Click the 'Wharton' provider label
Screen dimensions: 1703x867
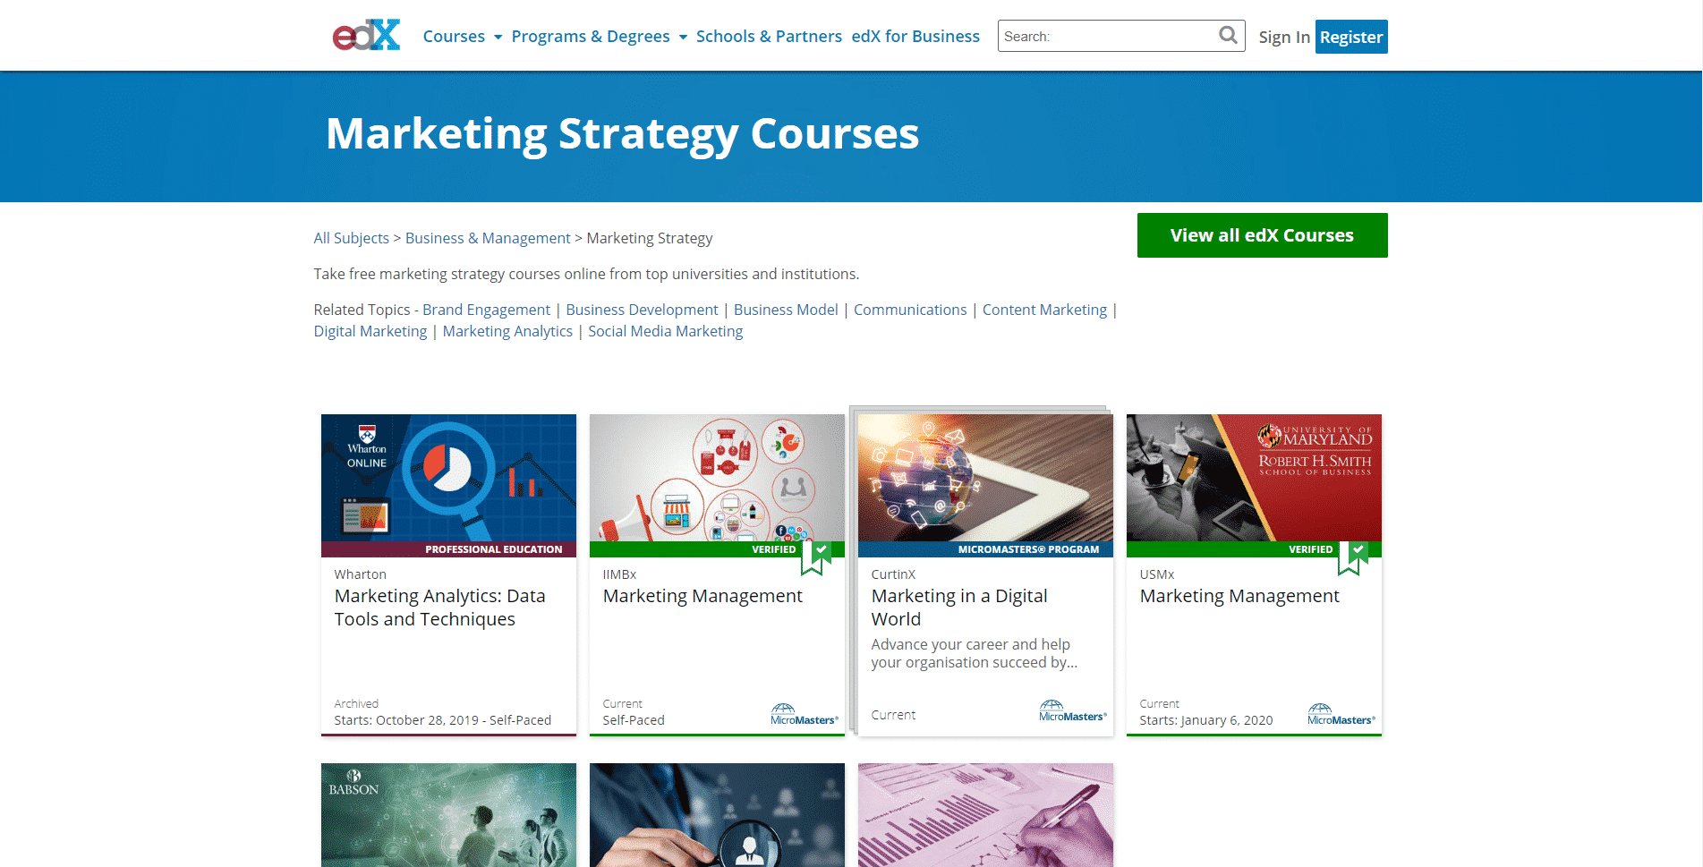pyautogui.click(x=361, y=574)
